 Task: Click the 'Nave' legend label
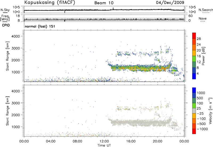point(203,18)
